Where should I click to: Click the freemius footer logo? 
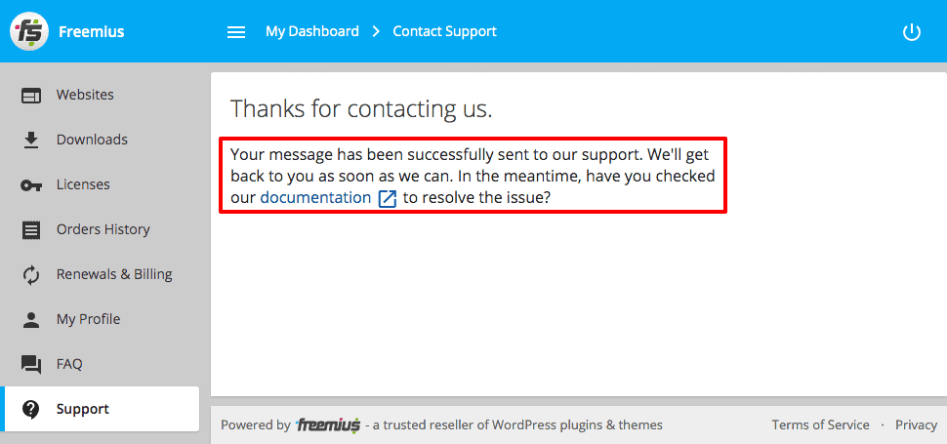[329, 425]
